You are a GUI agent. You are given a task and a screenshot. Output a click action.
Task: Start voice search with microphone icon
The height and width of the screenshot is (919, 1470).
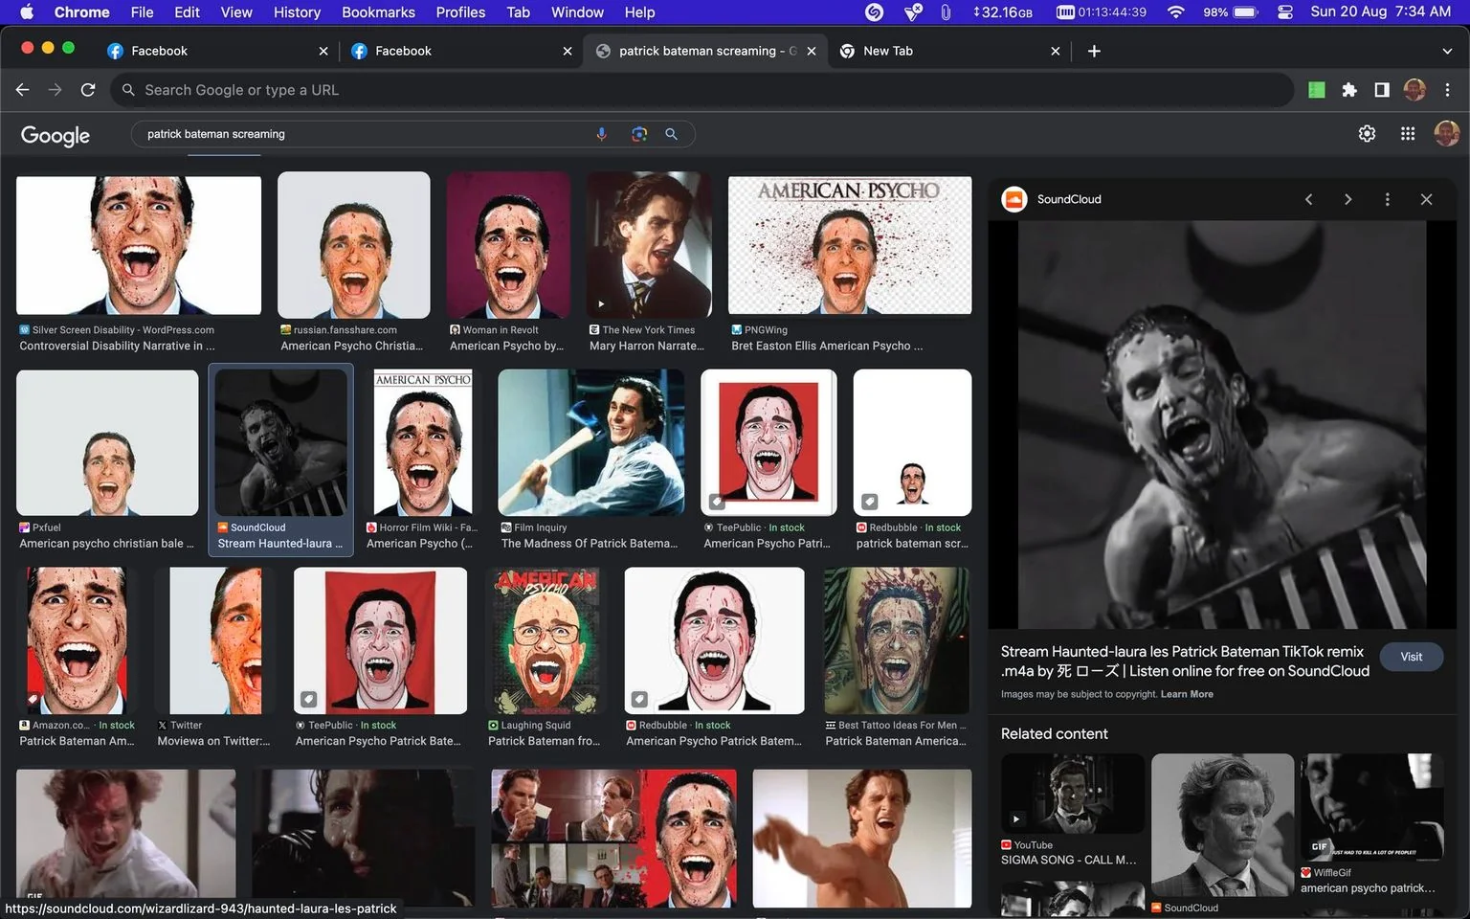[602, 134]
